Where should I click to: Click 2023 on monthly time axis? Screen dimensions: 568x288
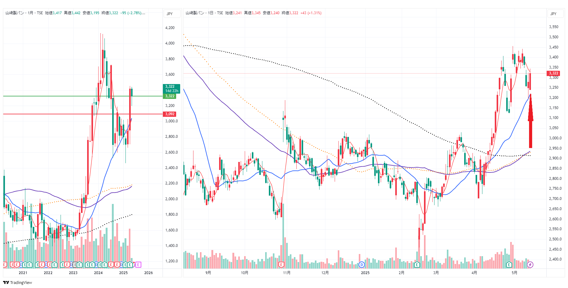(73, 273)
